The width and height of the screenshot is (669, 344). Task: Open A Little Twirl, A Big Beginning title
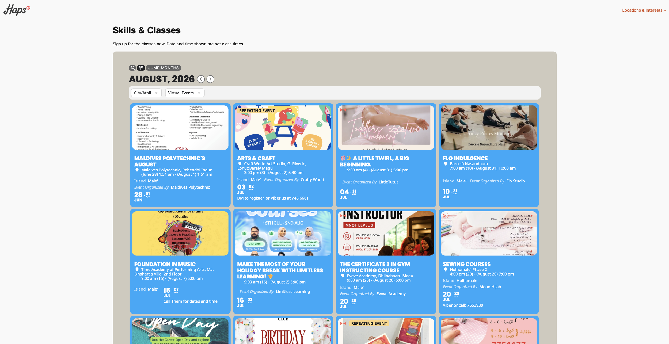pyautogui.click(x=374, y=161)
